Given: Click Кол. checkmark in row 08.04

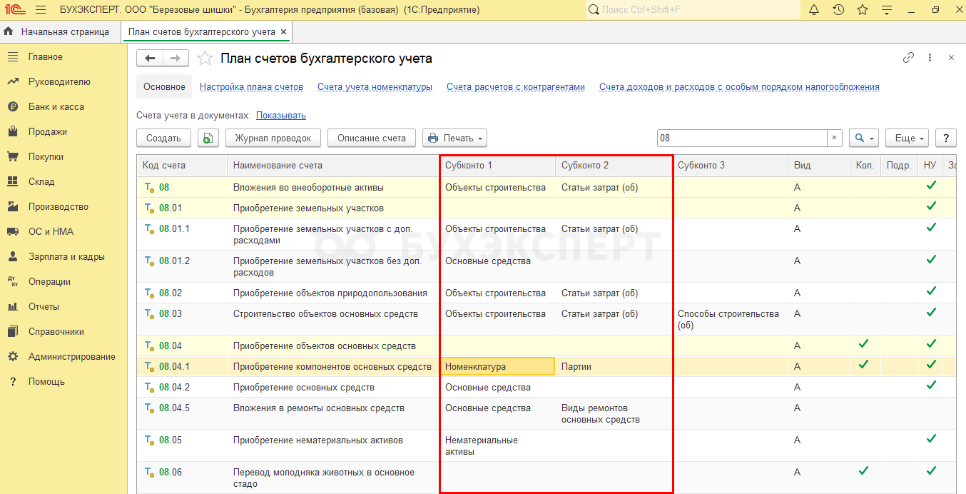Looking at the screenshot, I should (x=863, y=344).
